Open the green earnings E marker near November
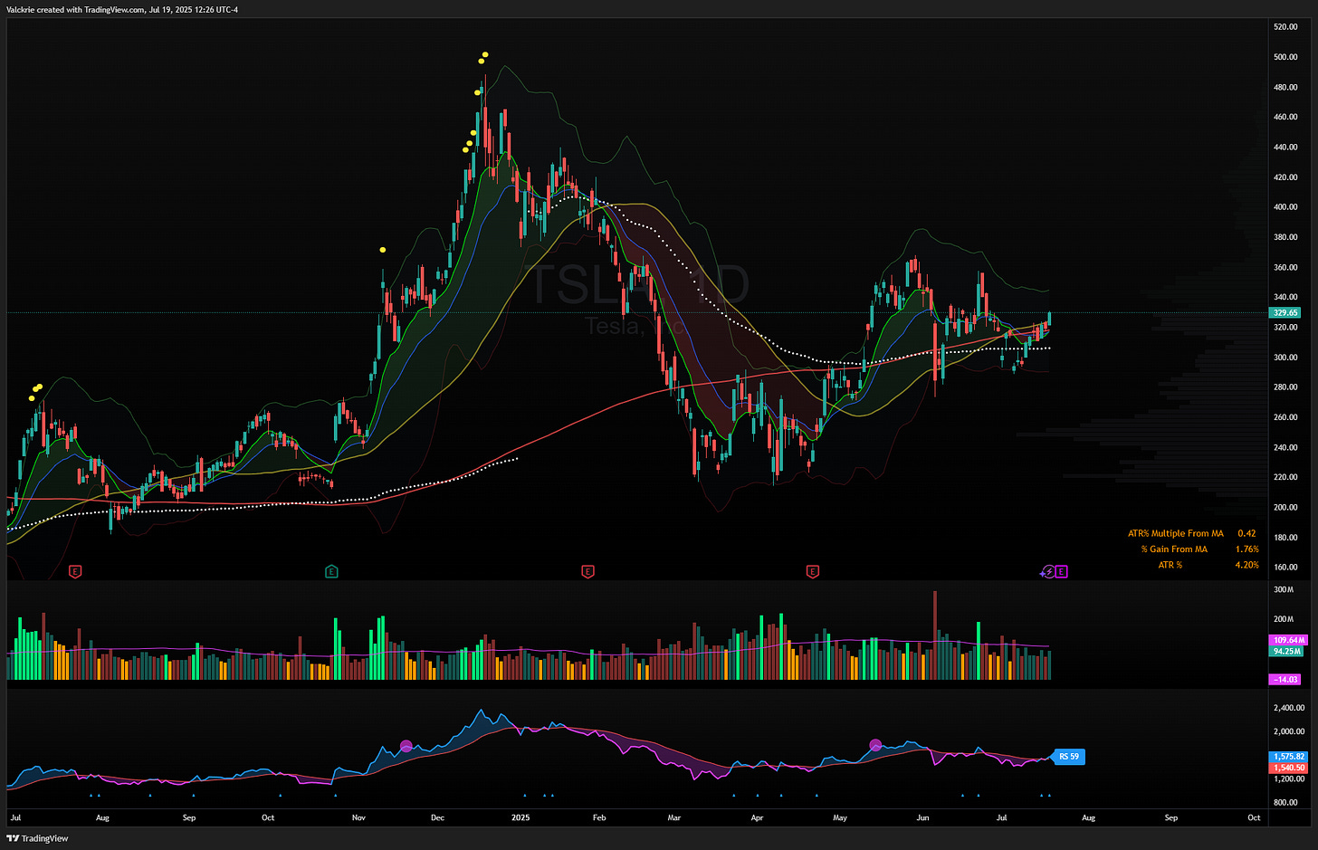1318x850 pixels. pyautogui.click(x=331, y=571)
